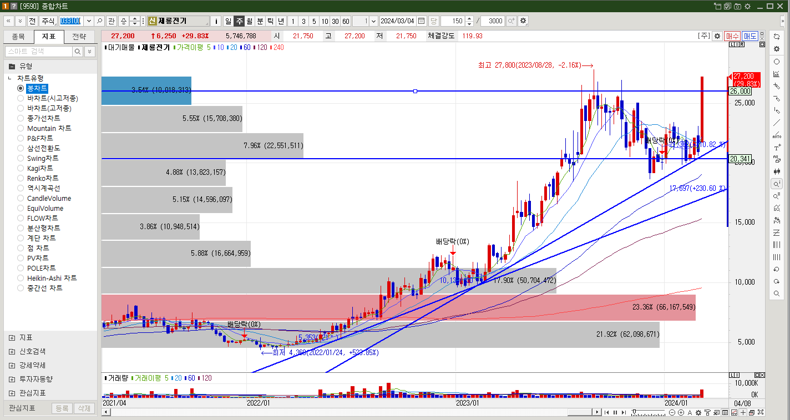Select the circle drawing tool
The width and height of the screenshot is (790, 420).
(x=777, y=62)
